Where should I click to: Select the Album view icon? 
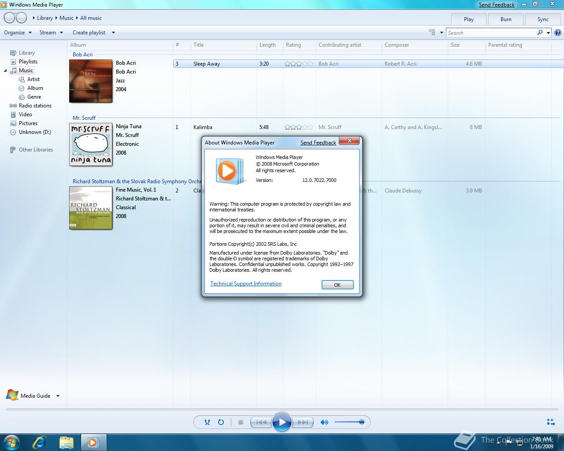(x=22, y=88)
